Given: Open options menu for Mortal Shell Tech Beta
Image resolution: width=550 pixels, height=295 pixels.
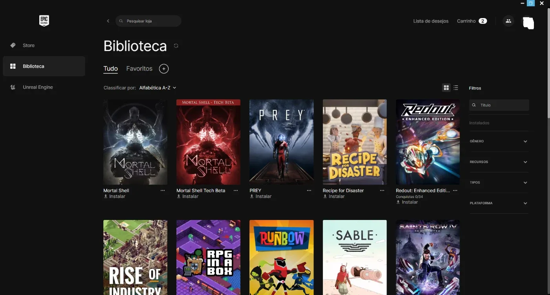Looking at the screenshot, I should tap(236, 191).
